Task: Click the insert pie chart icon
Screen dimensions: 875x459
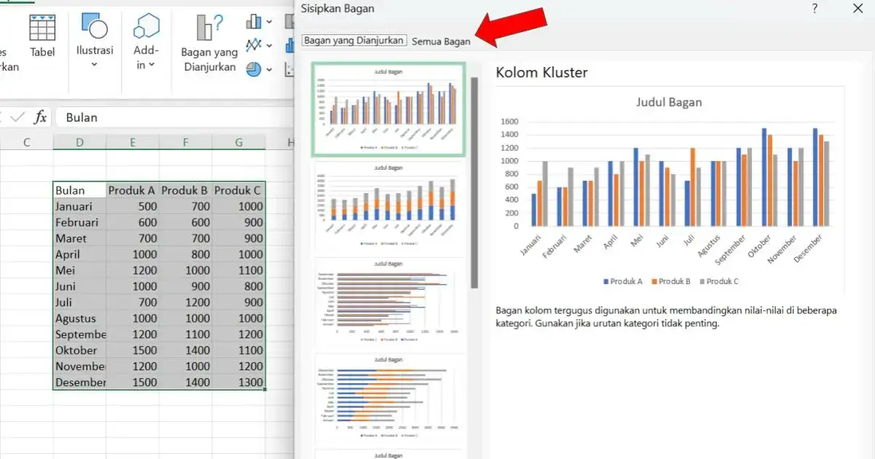Action: [253, 68]
